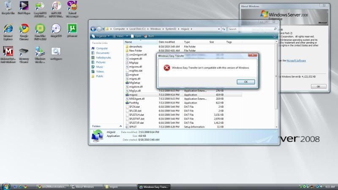This screenshot has height=190, width=338.
Task: Click scroll down arrow of file list
Action: pyautogui.click(x=276, y=127)
